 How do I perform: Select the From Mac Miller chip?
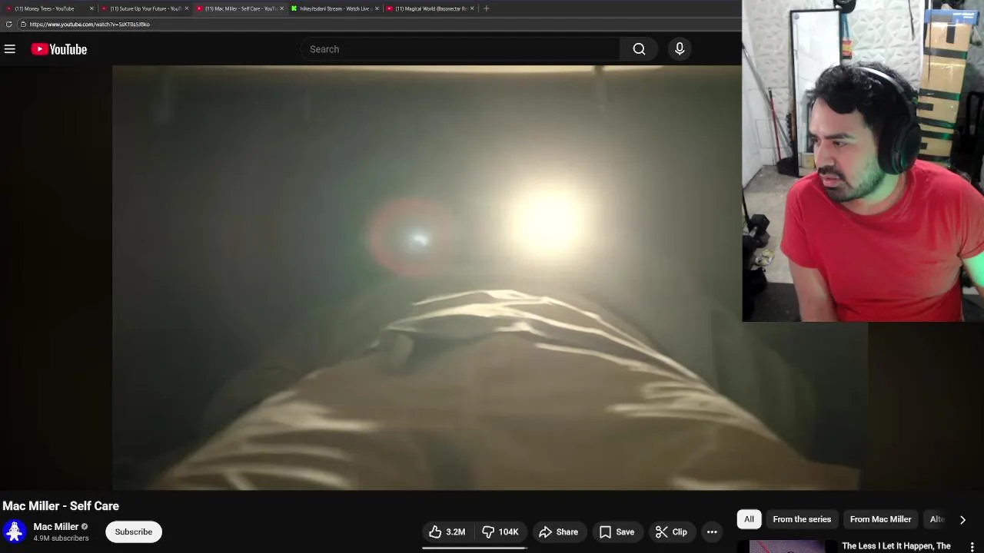point(880,519)
